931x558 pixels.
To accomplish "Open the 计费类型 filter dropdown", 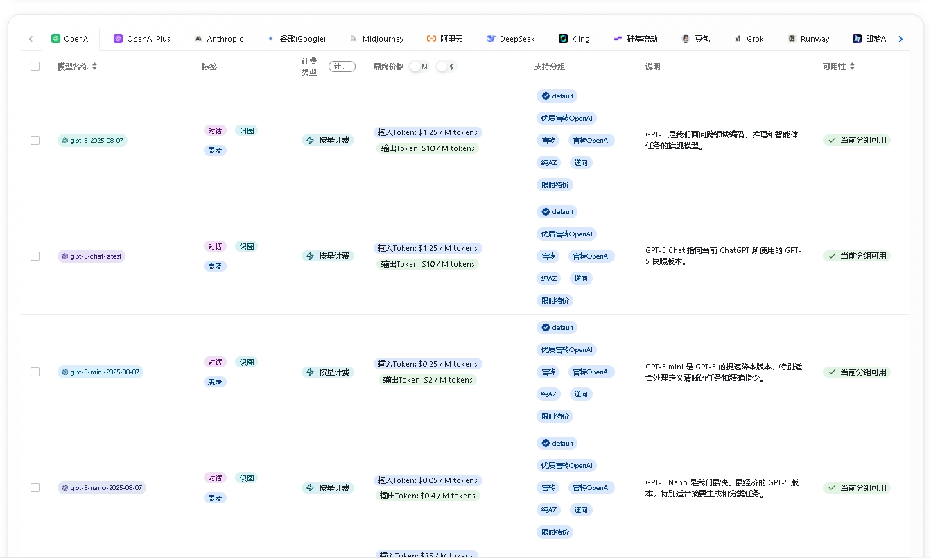I will click(x=342, y=67).
